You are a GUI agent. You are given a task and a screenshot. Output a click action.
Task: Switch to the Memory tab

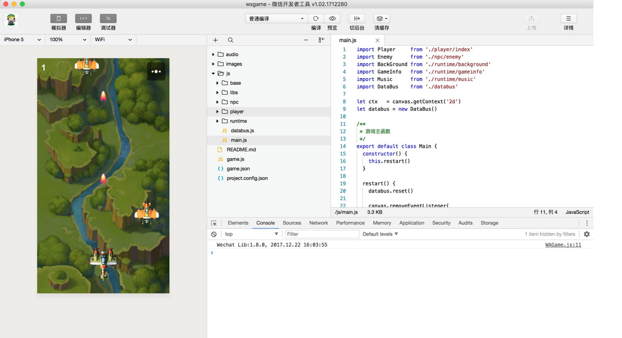382,223
